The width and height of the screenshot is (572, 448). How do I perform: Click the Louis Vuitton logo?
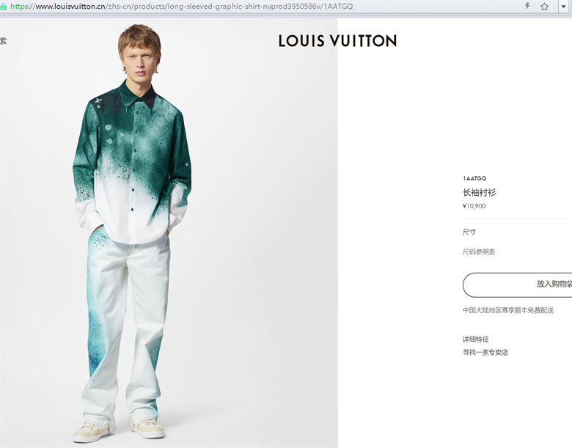337,41
